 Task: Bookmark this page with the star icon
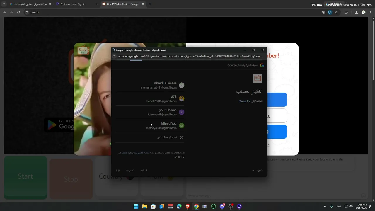(x=336, y=12)
